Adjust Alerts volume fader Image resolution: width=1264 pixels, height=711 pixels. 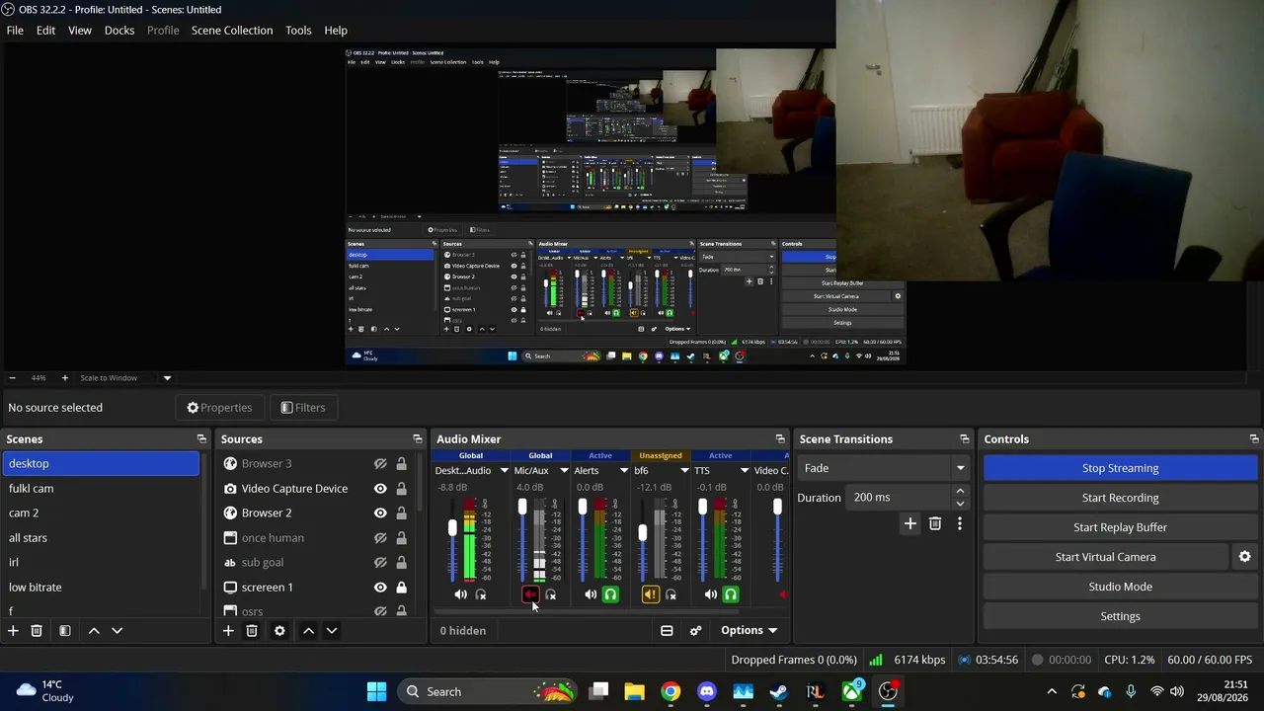[583, 507]
